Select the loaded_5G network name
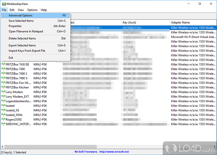Viewport: 217px width, 155px height. coord(12,110)
